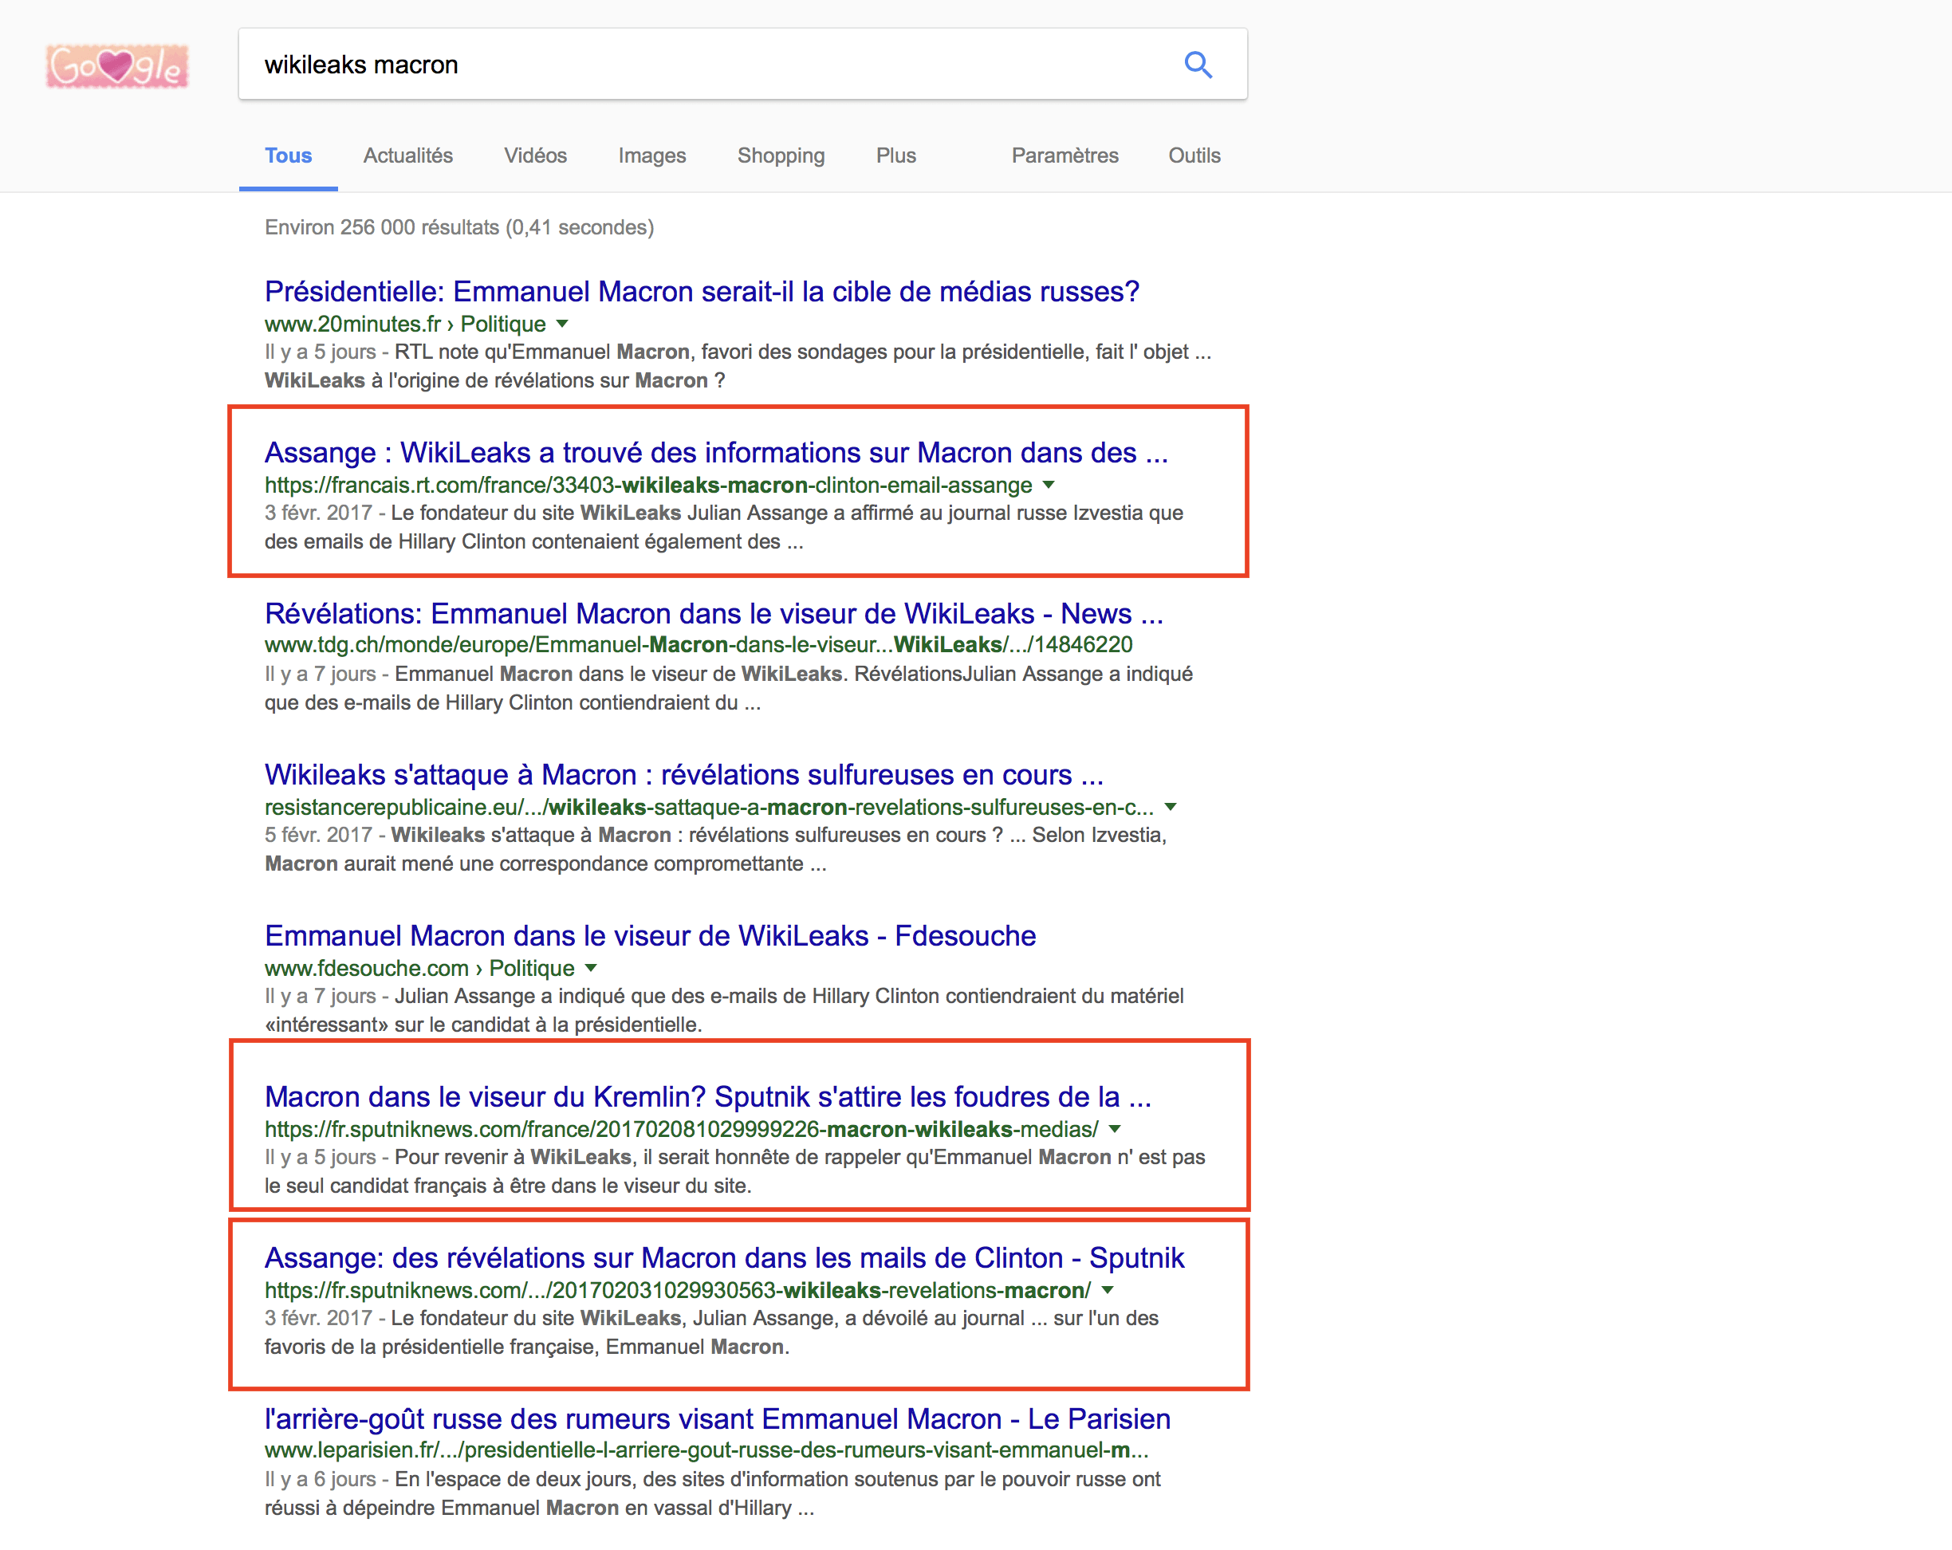The height and width of the screenshot is (1550, 1952).
Task: Open 'Assange: des révélations sur Macron' Sputnik result
Action: pos(724,1258)
